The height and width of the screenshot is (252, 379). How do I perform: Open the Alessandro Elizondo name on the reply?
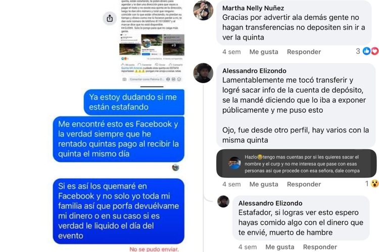coord(270,203)
